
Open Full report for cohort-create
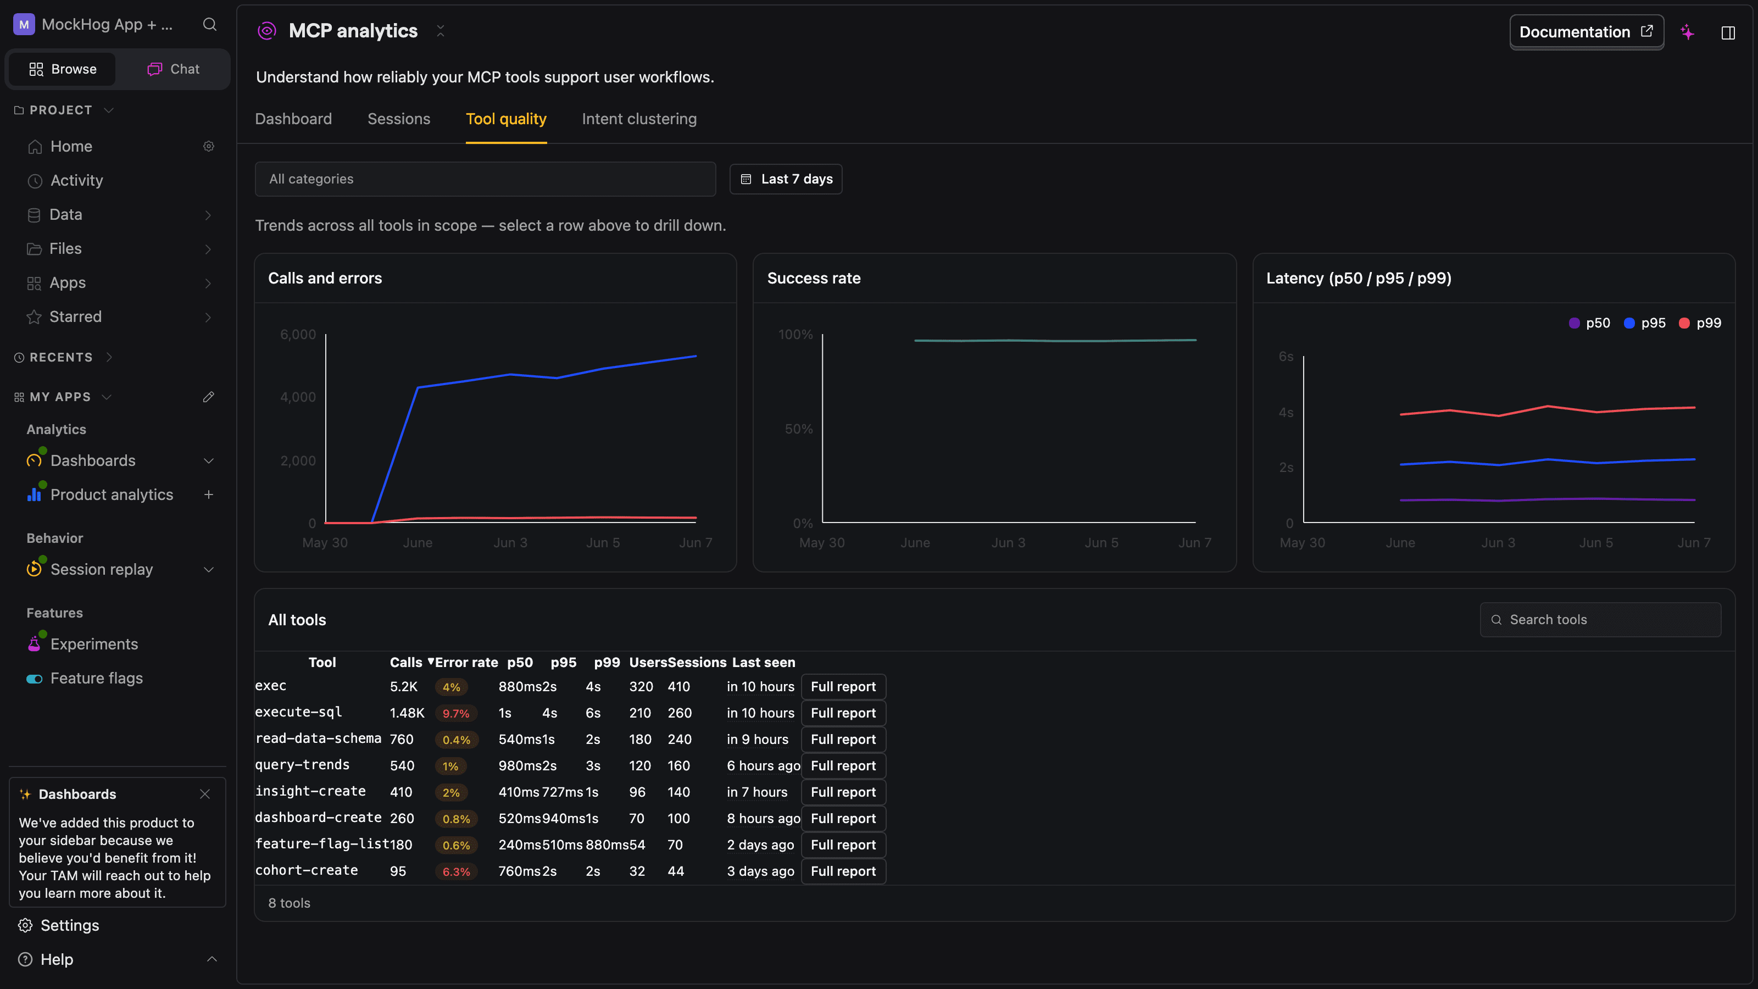pos(843,871)
